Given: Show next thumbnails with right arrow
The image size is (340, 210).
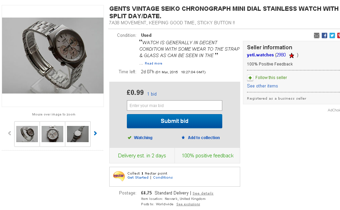Looking at the screenshot, I should point(95,133).
